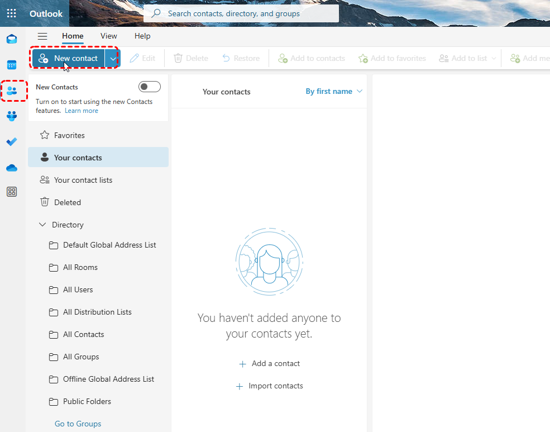Open the All Contacts folder

(76, 334)
